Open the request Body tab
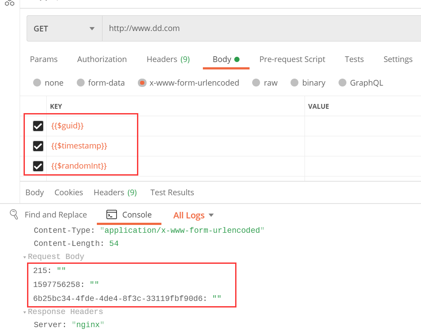 tap(226, 59)
